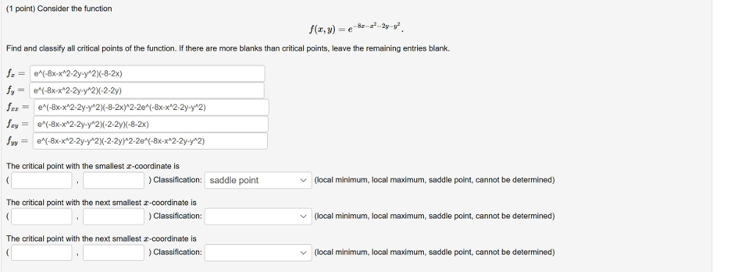
Task: Click y-coordinate box of second critical point
Action: 114,216
